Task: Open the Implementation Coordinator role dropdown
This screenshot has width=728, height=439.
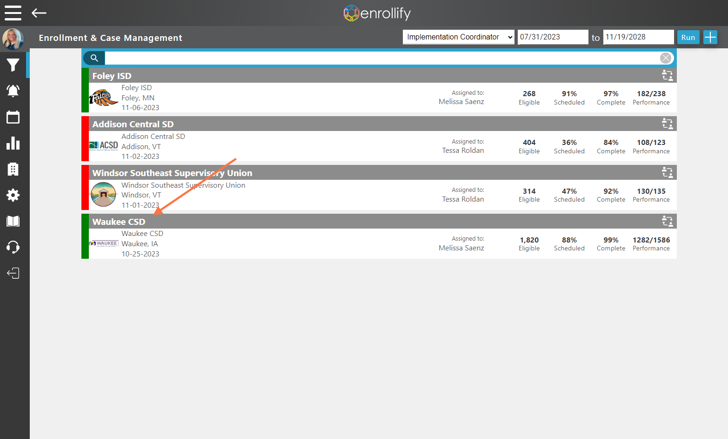Action: point(459,37)
